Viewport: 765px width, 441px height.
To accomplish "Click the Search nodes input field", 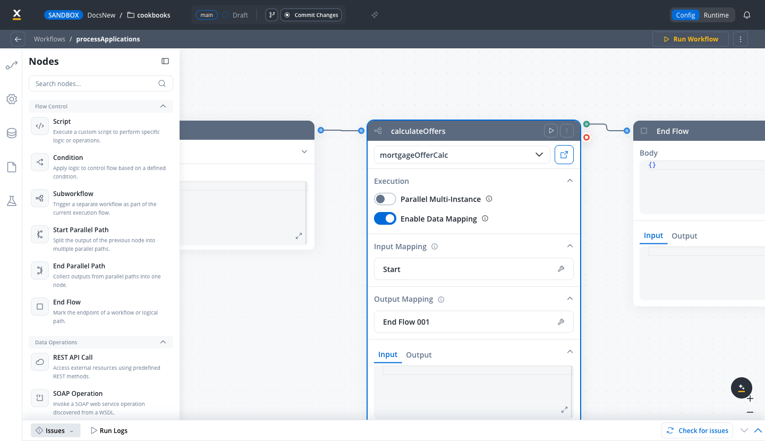I will click(x=101, y=83).
